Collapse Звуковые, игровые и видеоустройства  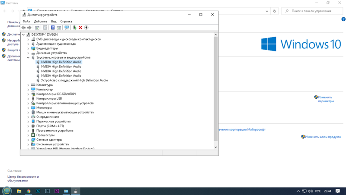tap(28, 57)
